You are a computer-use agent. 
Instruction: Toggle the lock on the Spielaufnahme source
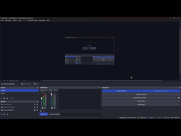click(x=37, y=104)
